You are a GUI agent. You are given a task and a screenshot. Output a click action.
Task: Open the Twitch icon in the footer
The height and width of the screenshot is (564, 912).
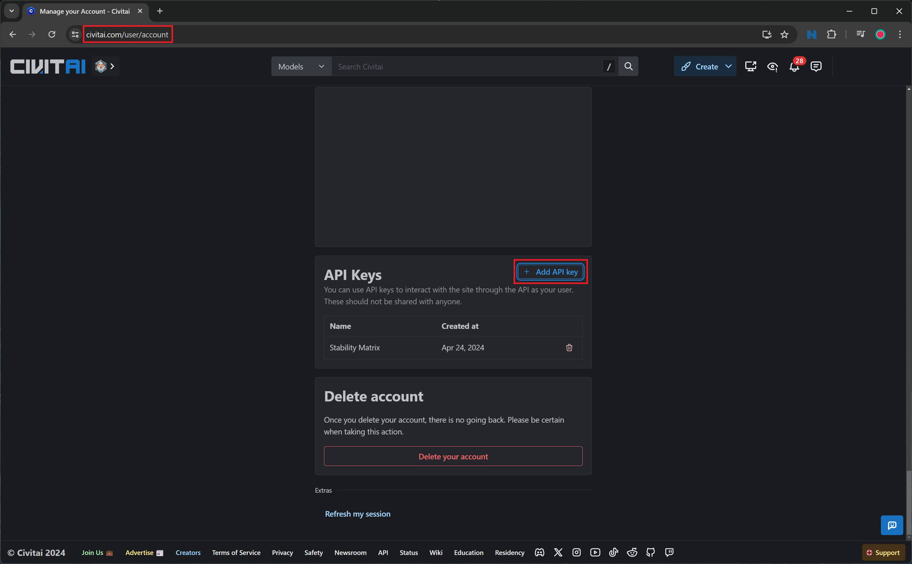[669, 552]
